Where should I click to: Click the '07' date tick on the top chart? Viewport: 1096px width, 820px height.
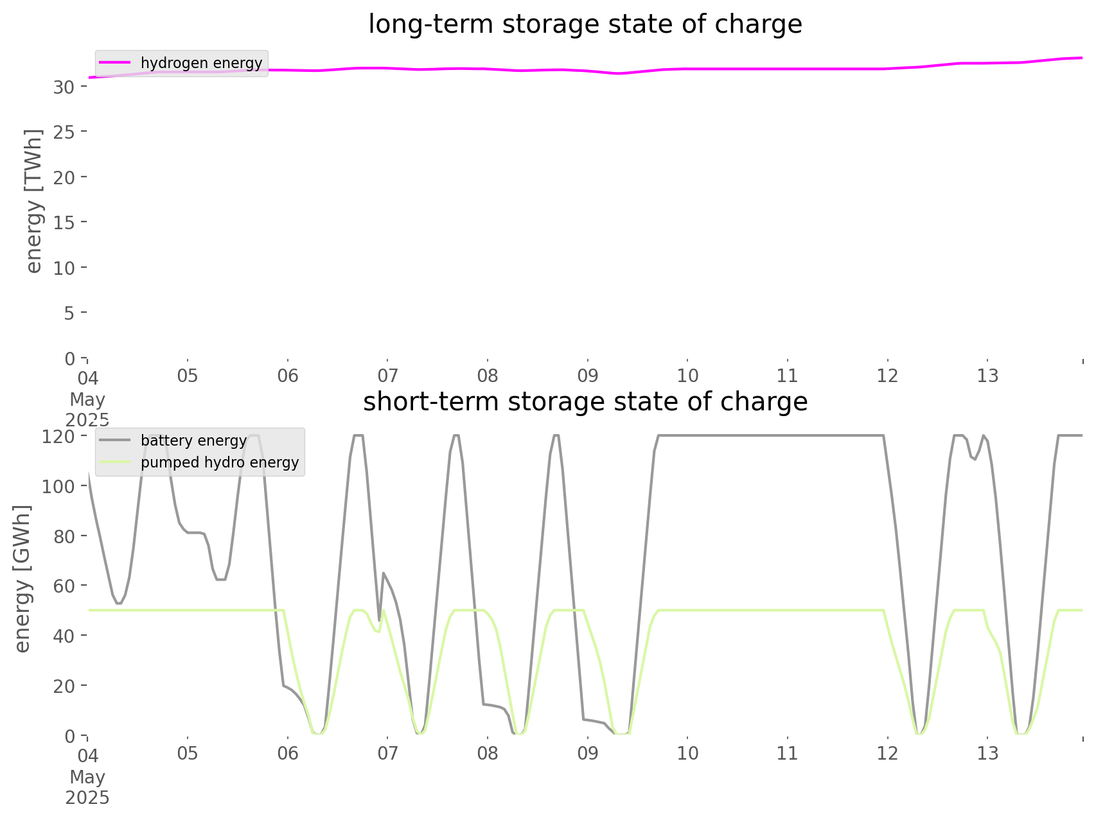387,376
